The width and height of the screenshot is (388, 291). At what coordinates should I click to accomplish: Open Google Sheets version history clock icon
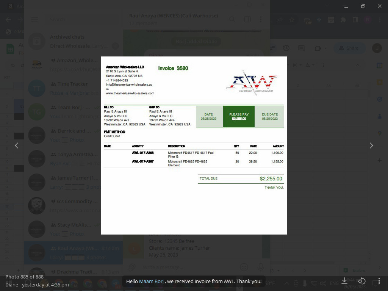click(x=286, y=48)
